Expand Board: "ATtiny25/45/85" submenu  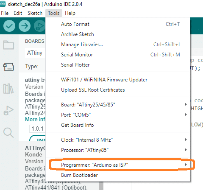point(118,105)
